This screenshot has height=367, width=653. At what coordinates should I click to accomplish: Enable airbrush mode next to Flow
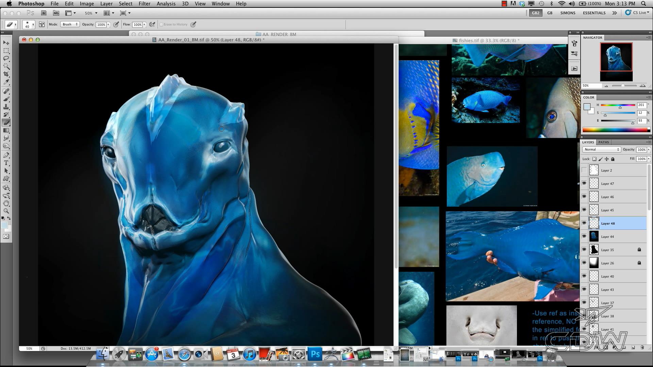[152, 24]
